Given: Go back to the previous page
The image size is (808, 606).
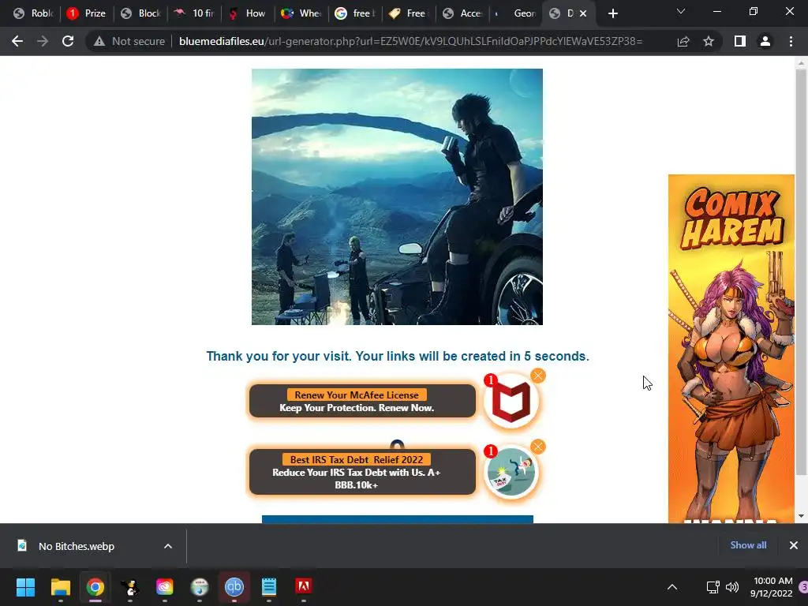Looking at the screenshot, I should pos(17,41).
